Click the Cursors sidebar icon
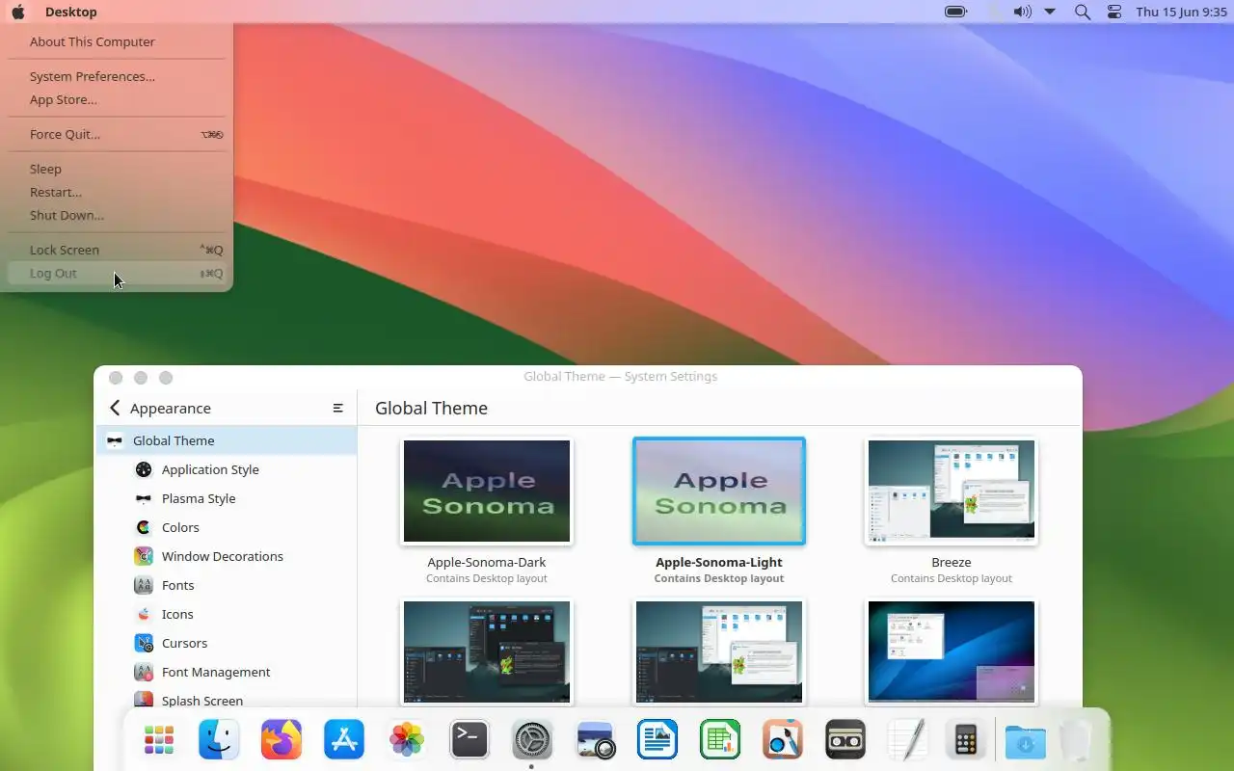 [144, 643]
